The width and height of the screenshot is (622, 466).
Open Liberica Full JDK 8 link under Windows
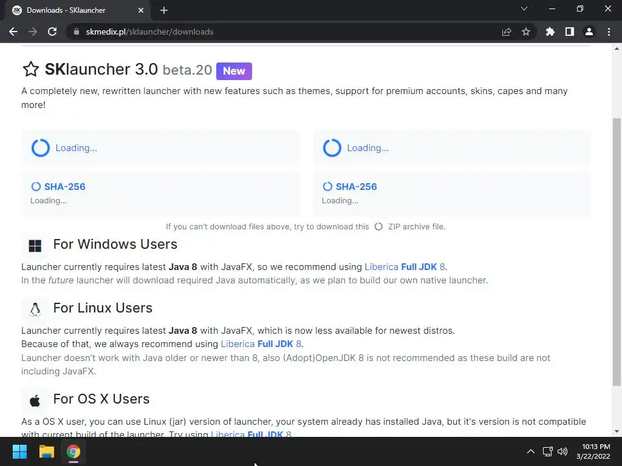click(x=405, y=267)
